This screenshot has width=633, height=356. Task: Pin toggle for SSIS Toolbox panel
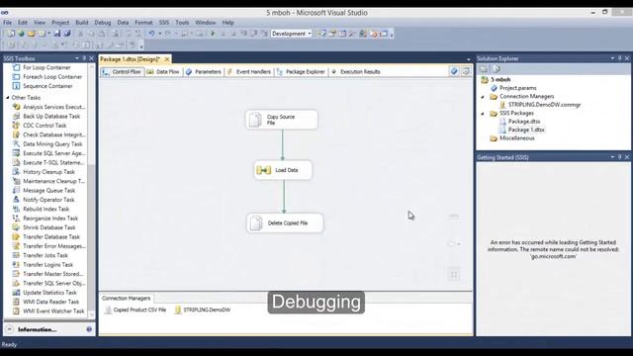(x=84, y=58)
